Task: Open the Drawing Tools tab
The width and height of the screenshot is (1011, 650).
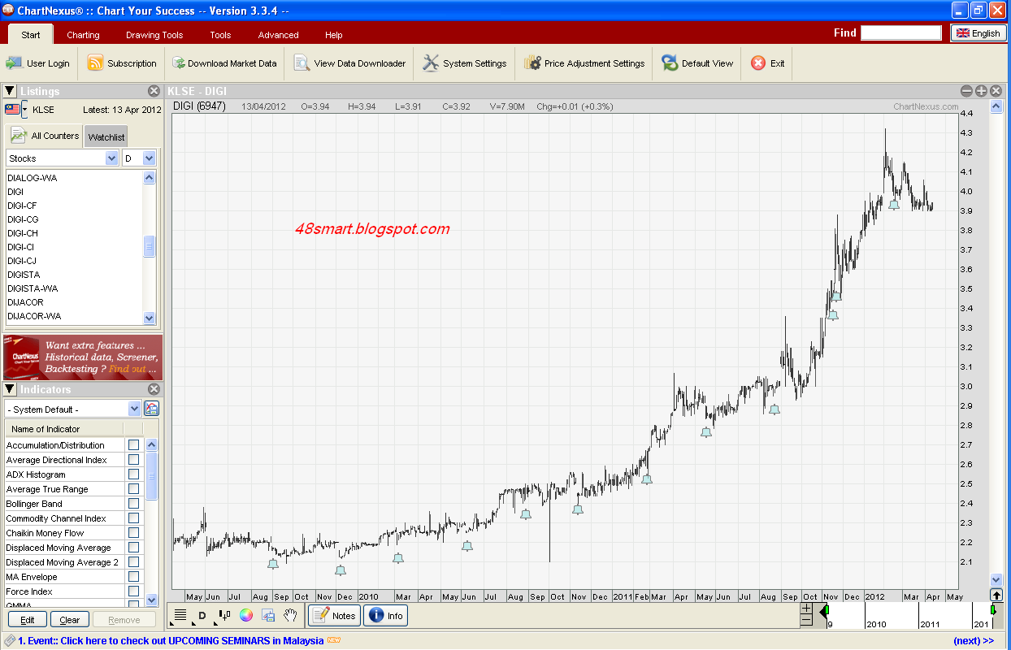Action: pos(154,35)
